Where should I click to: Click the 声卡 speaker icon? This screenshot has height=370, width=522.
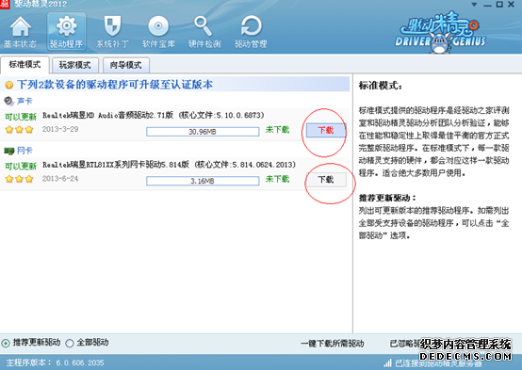tap(8, 101)
